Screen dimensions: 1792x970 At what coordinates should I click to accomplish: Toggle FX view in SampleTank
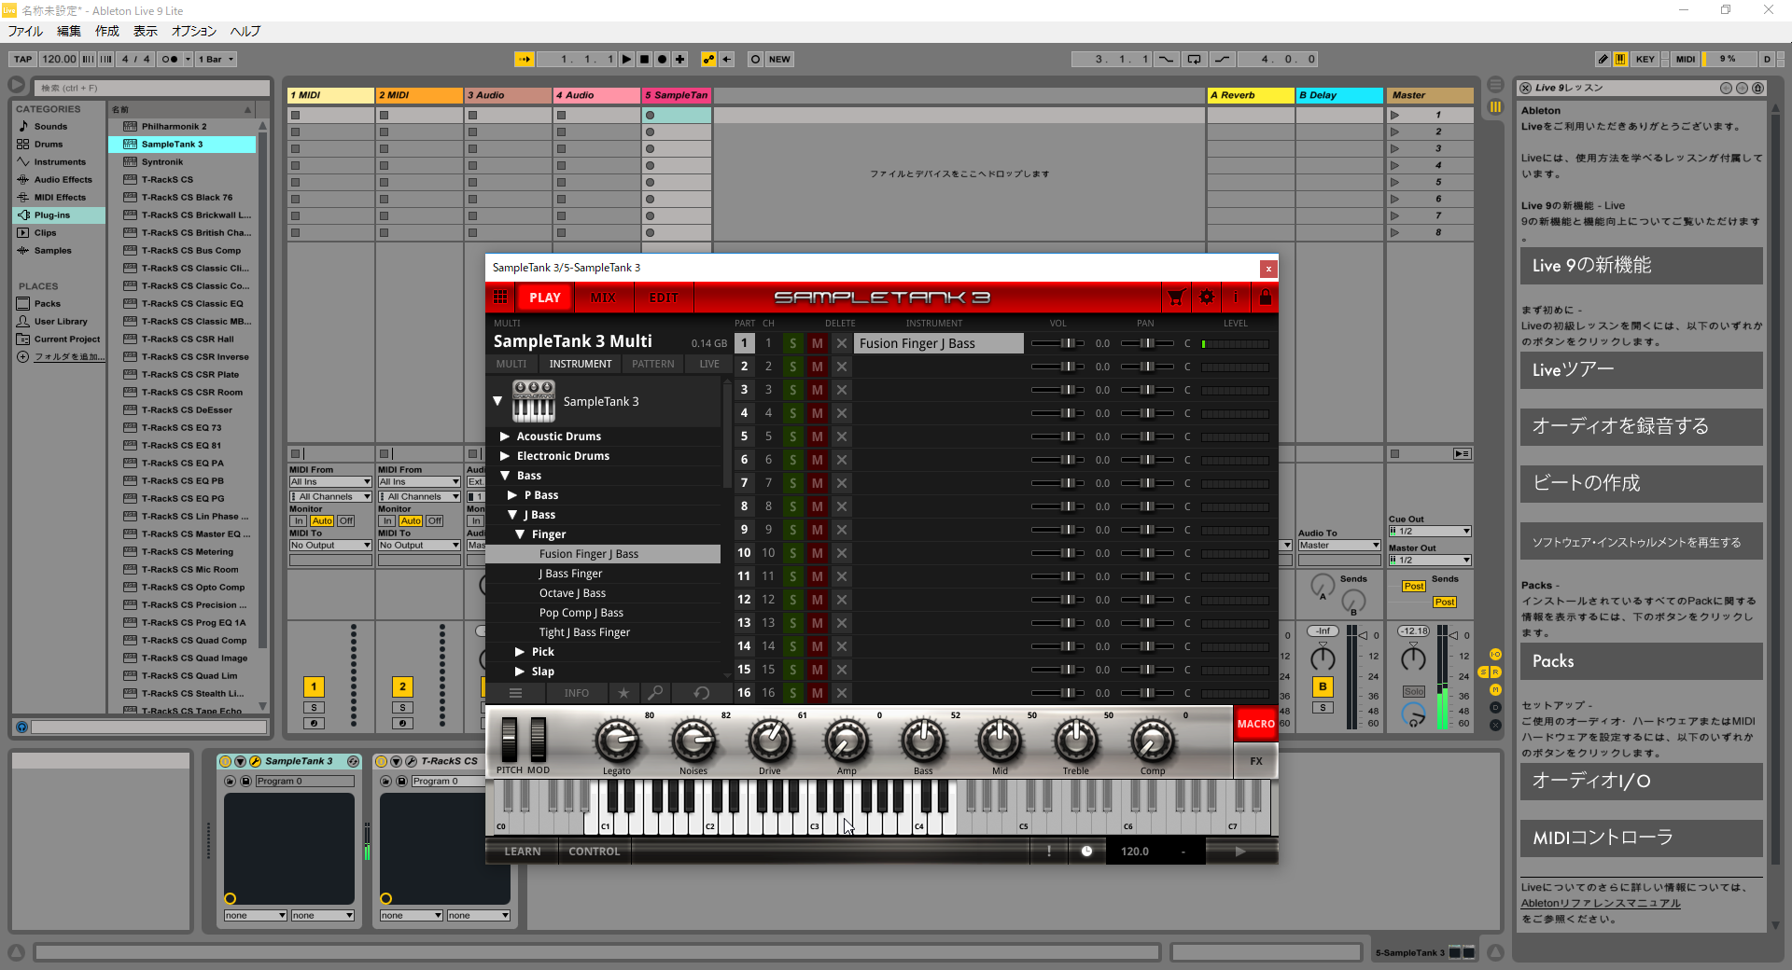click(x=1255, y=761)
